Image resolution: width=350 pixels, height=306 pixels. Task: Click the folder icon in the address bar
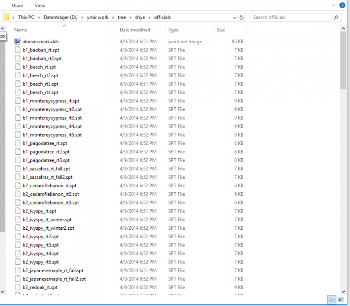(7, 17)
